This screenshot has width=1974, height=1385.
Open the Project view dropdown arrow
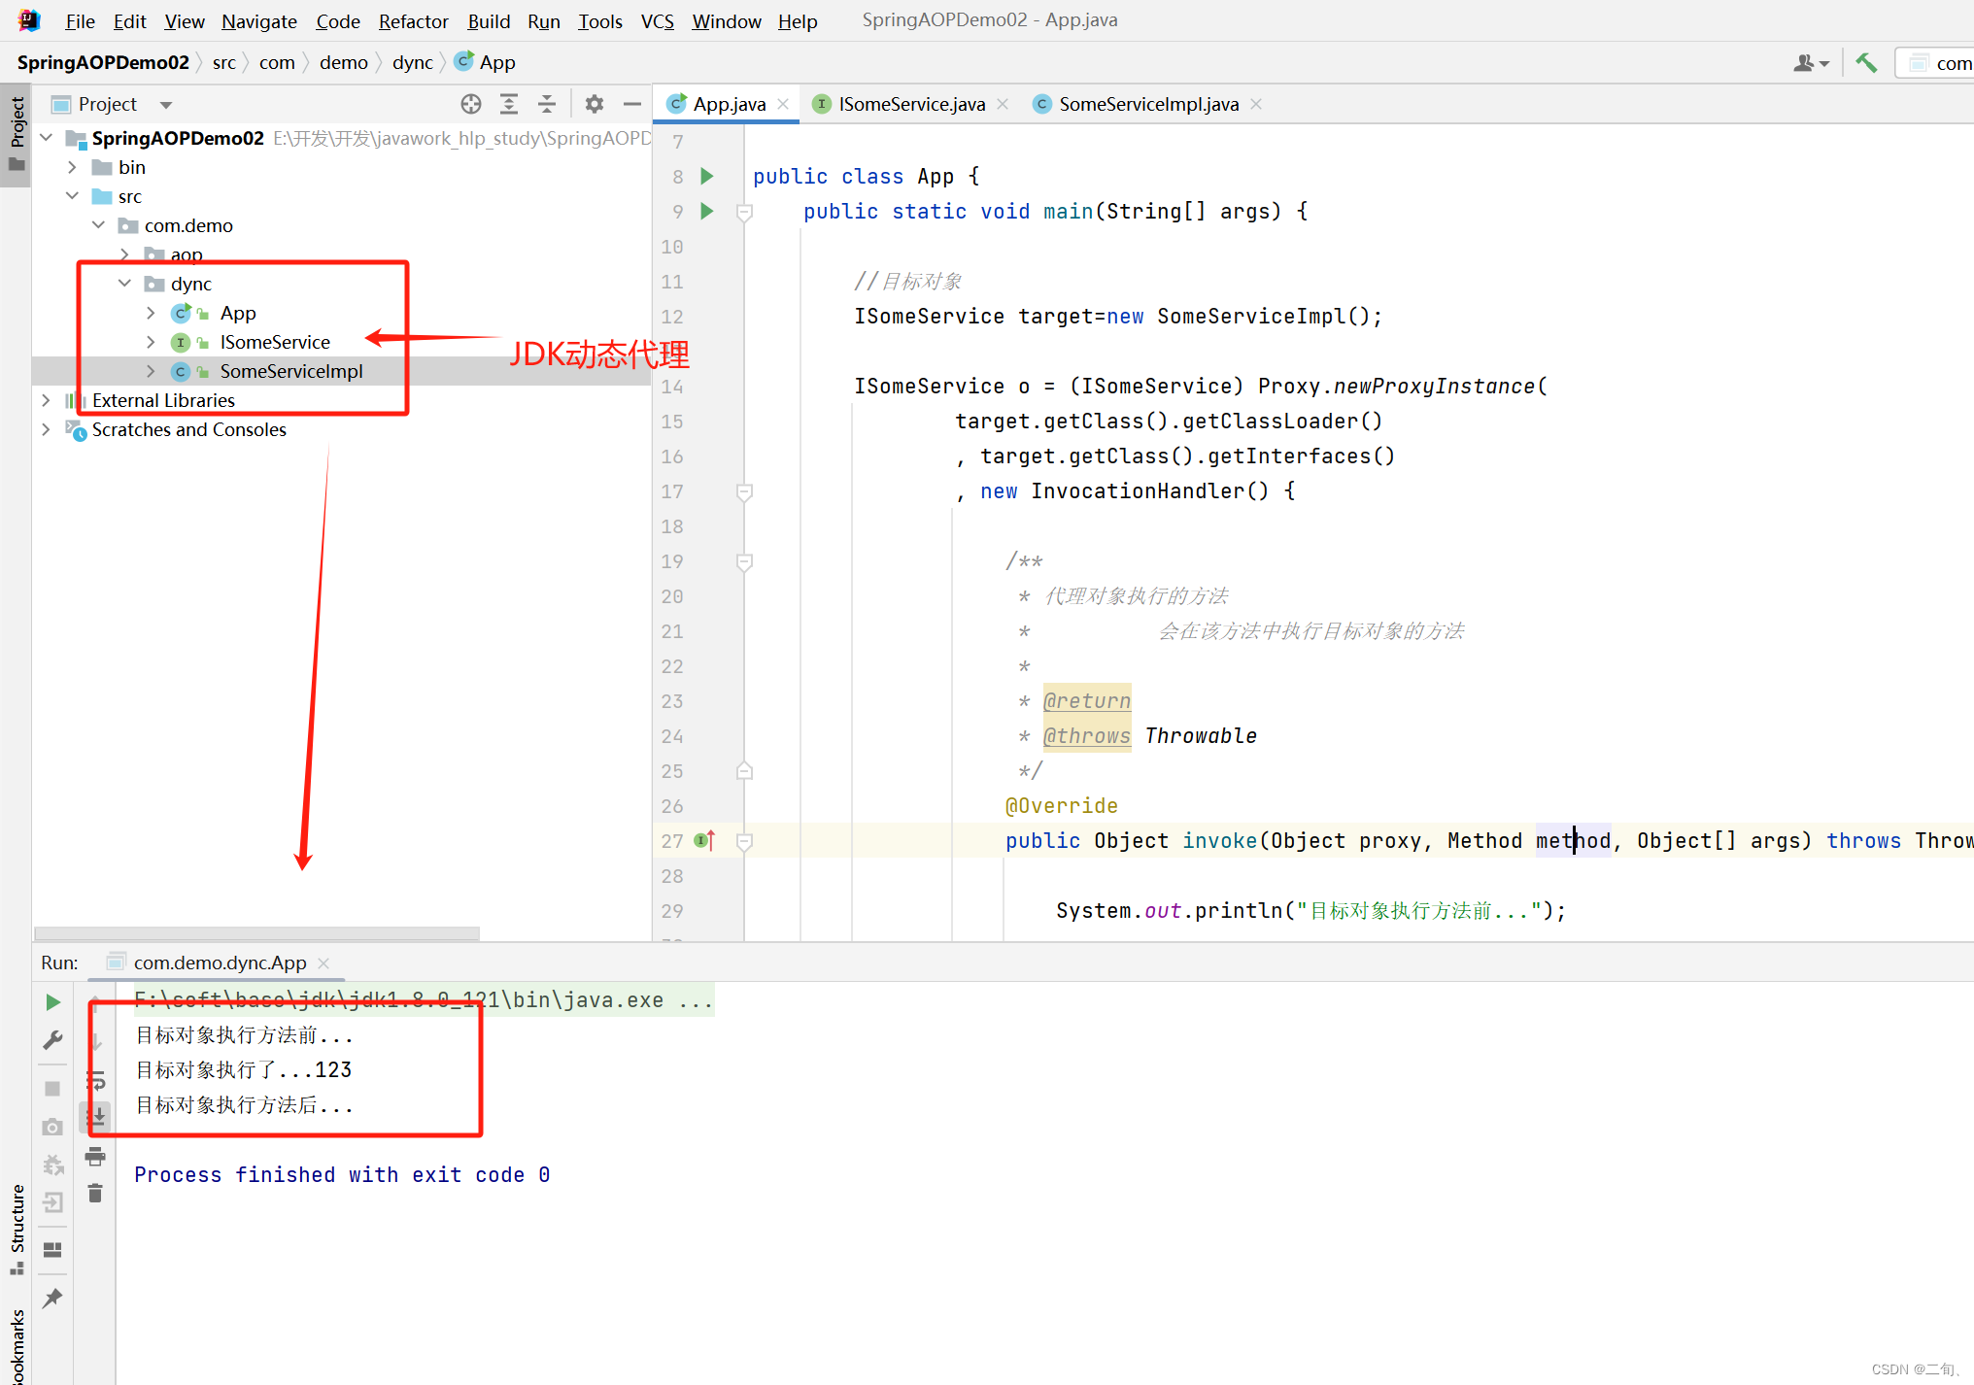click(x=166, y=105)
